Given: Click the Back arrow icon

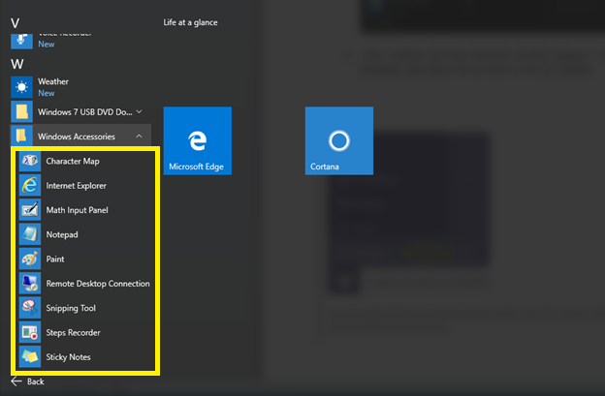Looking at the screenshot, I should pyautogui.click(x=16, y=381).
